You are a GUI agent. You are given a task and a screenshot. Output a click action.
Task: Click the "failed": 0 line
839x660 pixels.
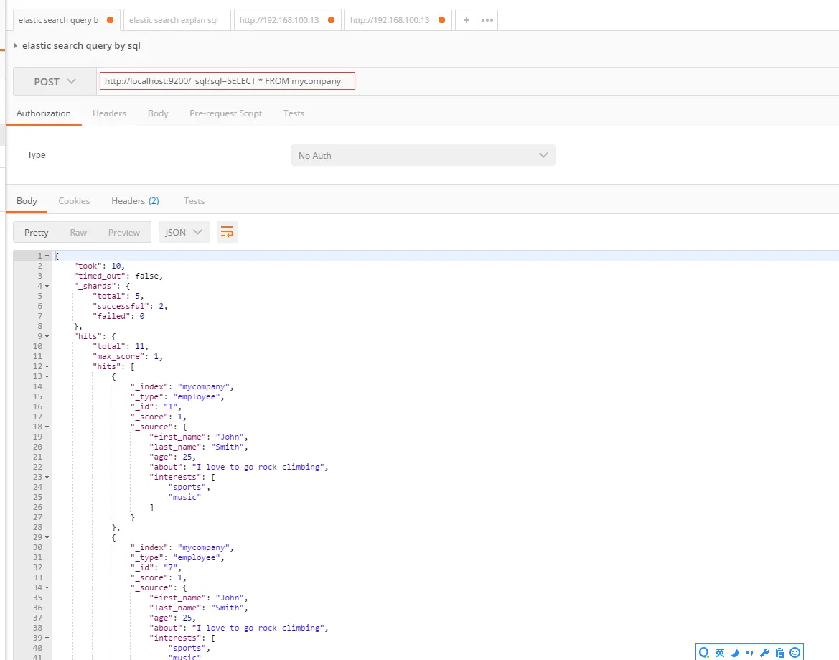(118, 316)
